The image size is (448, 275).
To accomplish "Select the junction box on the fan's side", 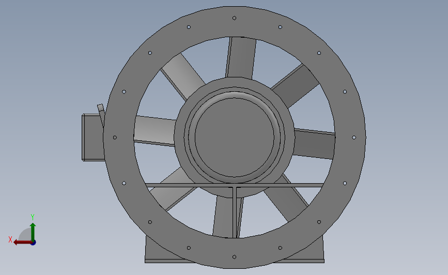I will point(92,137).
